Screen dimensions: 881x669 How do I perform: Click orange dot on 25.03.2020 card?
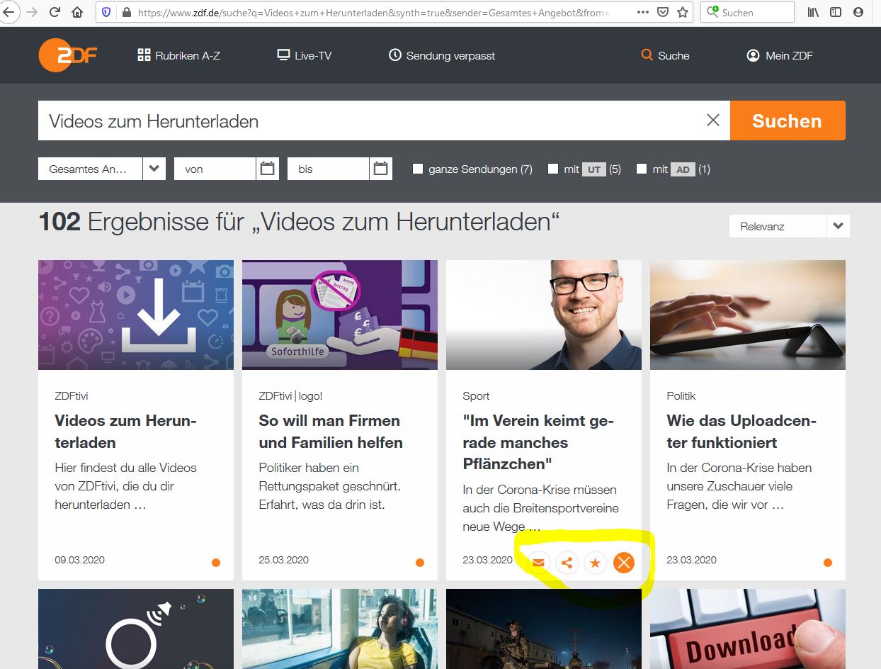[420, 563]
